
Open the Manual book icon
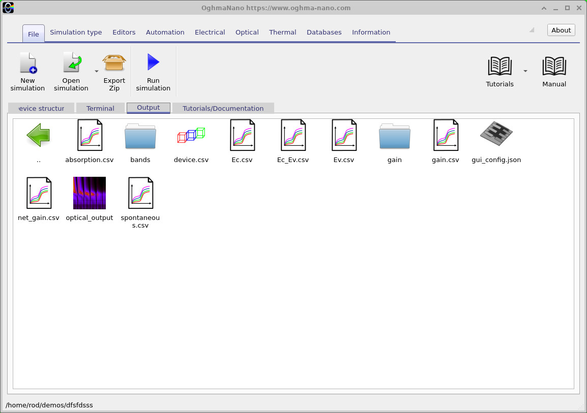554,66
